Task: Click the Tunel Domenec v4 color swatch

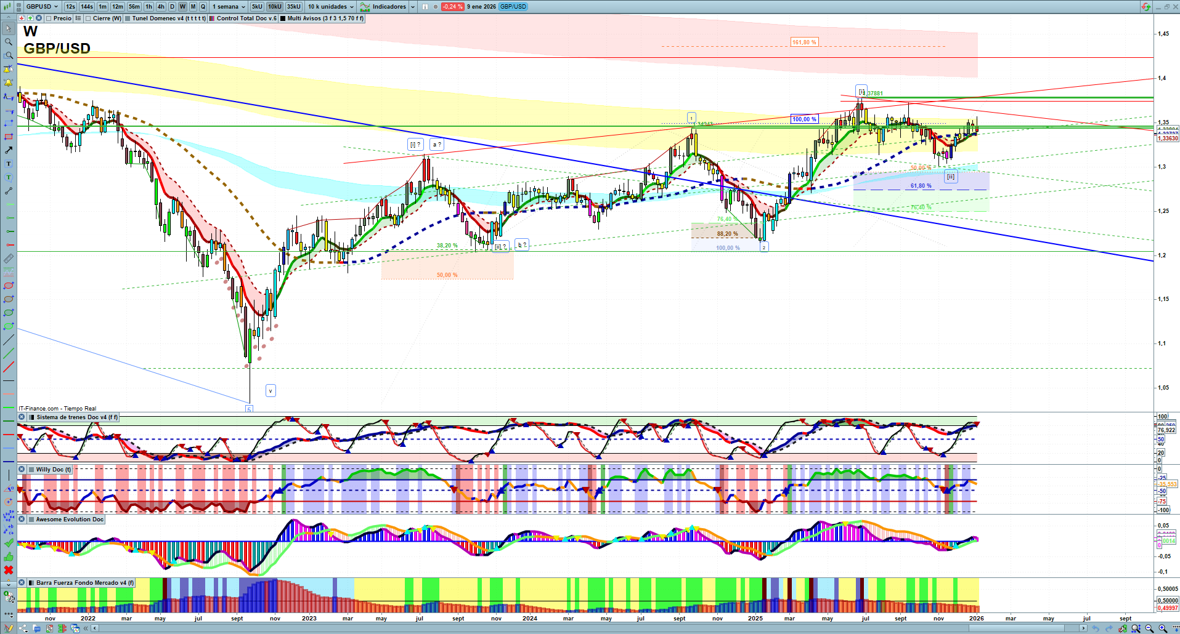Action: click(128, 18)
